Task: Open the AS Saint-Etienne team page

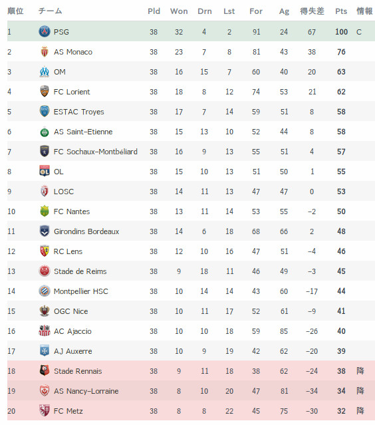Action: [83, 132]
